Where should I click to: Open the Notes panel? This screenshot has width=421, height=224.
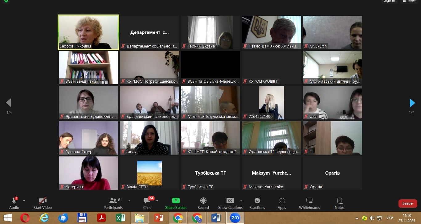click(x=339, y=203)
